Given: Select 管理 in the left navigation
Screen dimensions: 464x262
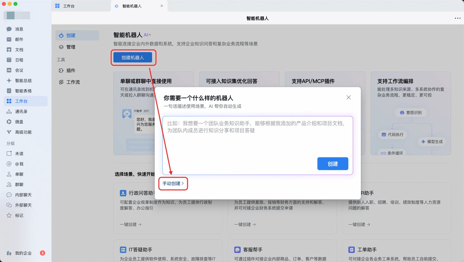Looking at the screenshot, I should tap(71, 47).
